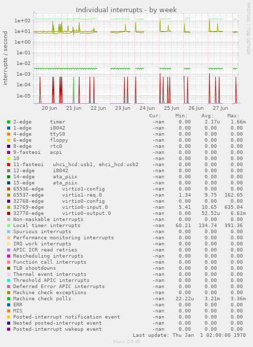This screenshot has width=253, height=347.
Task: Click the '23 Jun' x-axis label
Action: [x=123, y=108]
